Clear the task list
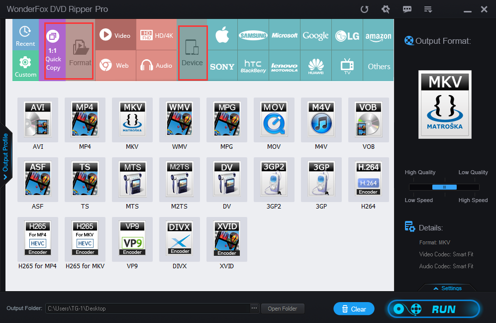 [354, 309]
